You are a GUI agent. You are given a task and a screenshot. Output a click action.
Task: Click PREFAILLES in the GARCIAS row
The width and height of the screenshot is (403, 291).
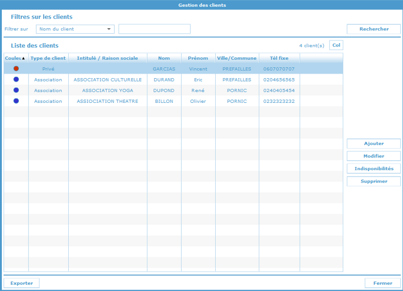(x=237, y=69)
